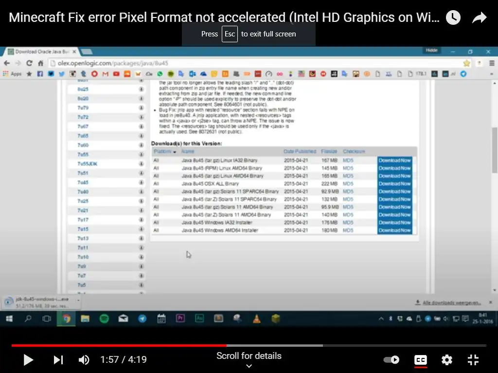Screen dimensions: 498x373
Task: Close the browser downloads bar
Action: click(x=490, y=303)
